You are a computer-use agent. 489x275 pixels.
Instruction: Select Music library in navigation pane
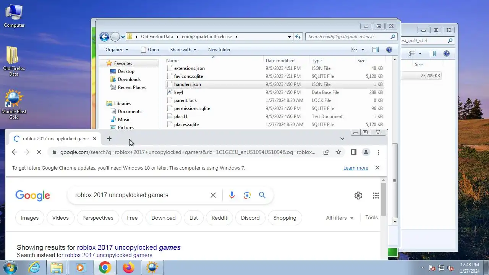point(124,120)
